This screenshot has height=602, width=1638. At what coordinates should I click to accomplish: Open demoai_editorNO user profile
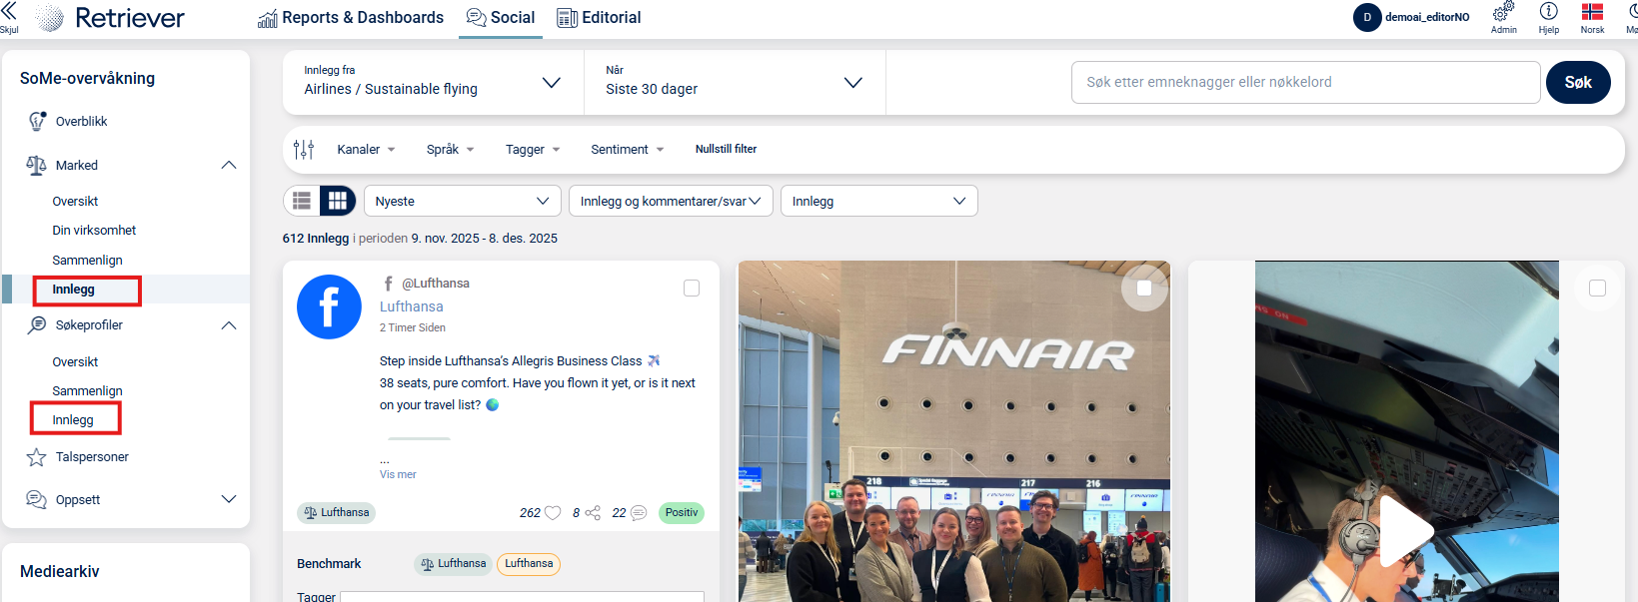click(1412, 17)
